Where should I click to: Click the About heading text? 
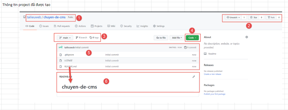point(208,37)
